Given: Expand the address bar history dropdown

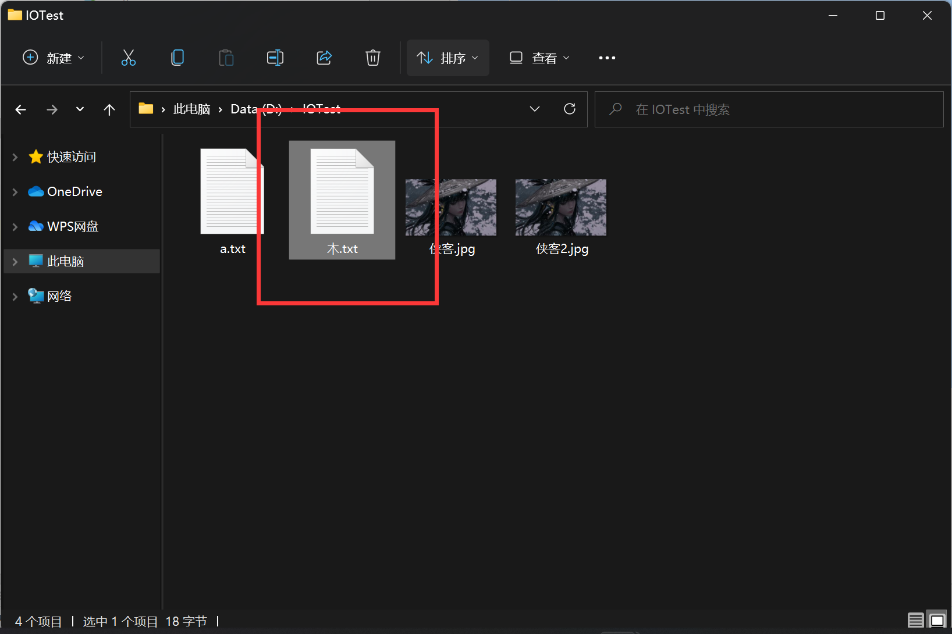Looking at the screenshot, I should pyautogui.click(x=535, y=109).
